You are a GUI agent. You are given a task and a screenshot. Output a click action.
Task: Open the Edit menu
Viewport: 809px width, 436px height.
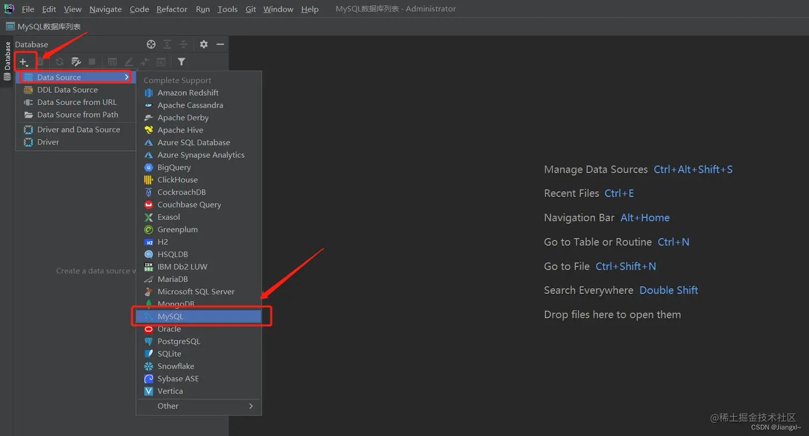49,9
